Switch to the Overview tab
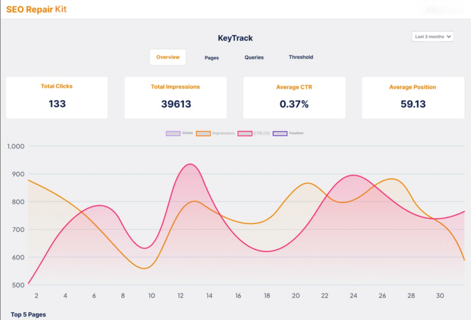The image size is (471, 320). (168, 57)
